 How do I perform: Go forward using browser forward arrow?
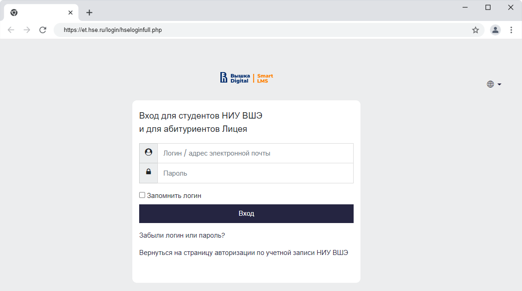click(27, 30)
